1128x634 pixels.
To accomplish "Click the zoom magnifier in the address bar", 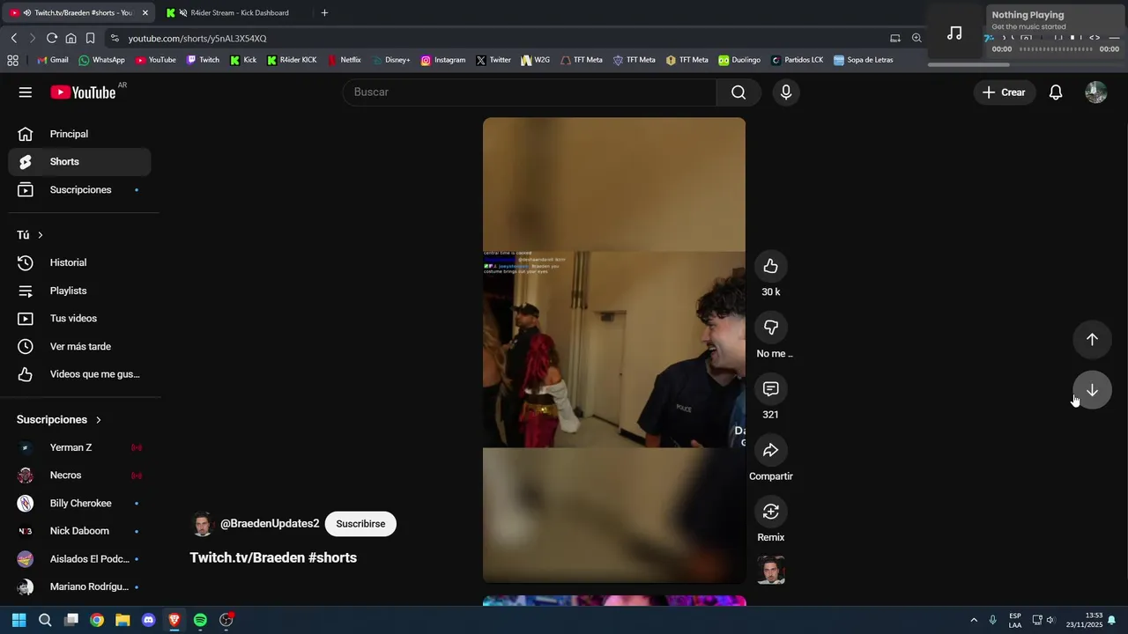I will point(916,38).
